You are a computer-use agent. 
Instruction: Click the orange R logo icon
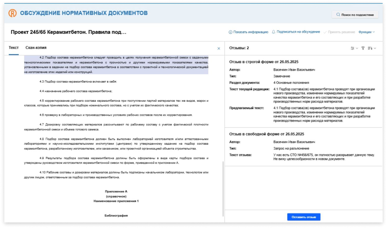(12, 13)
